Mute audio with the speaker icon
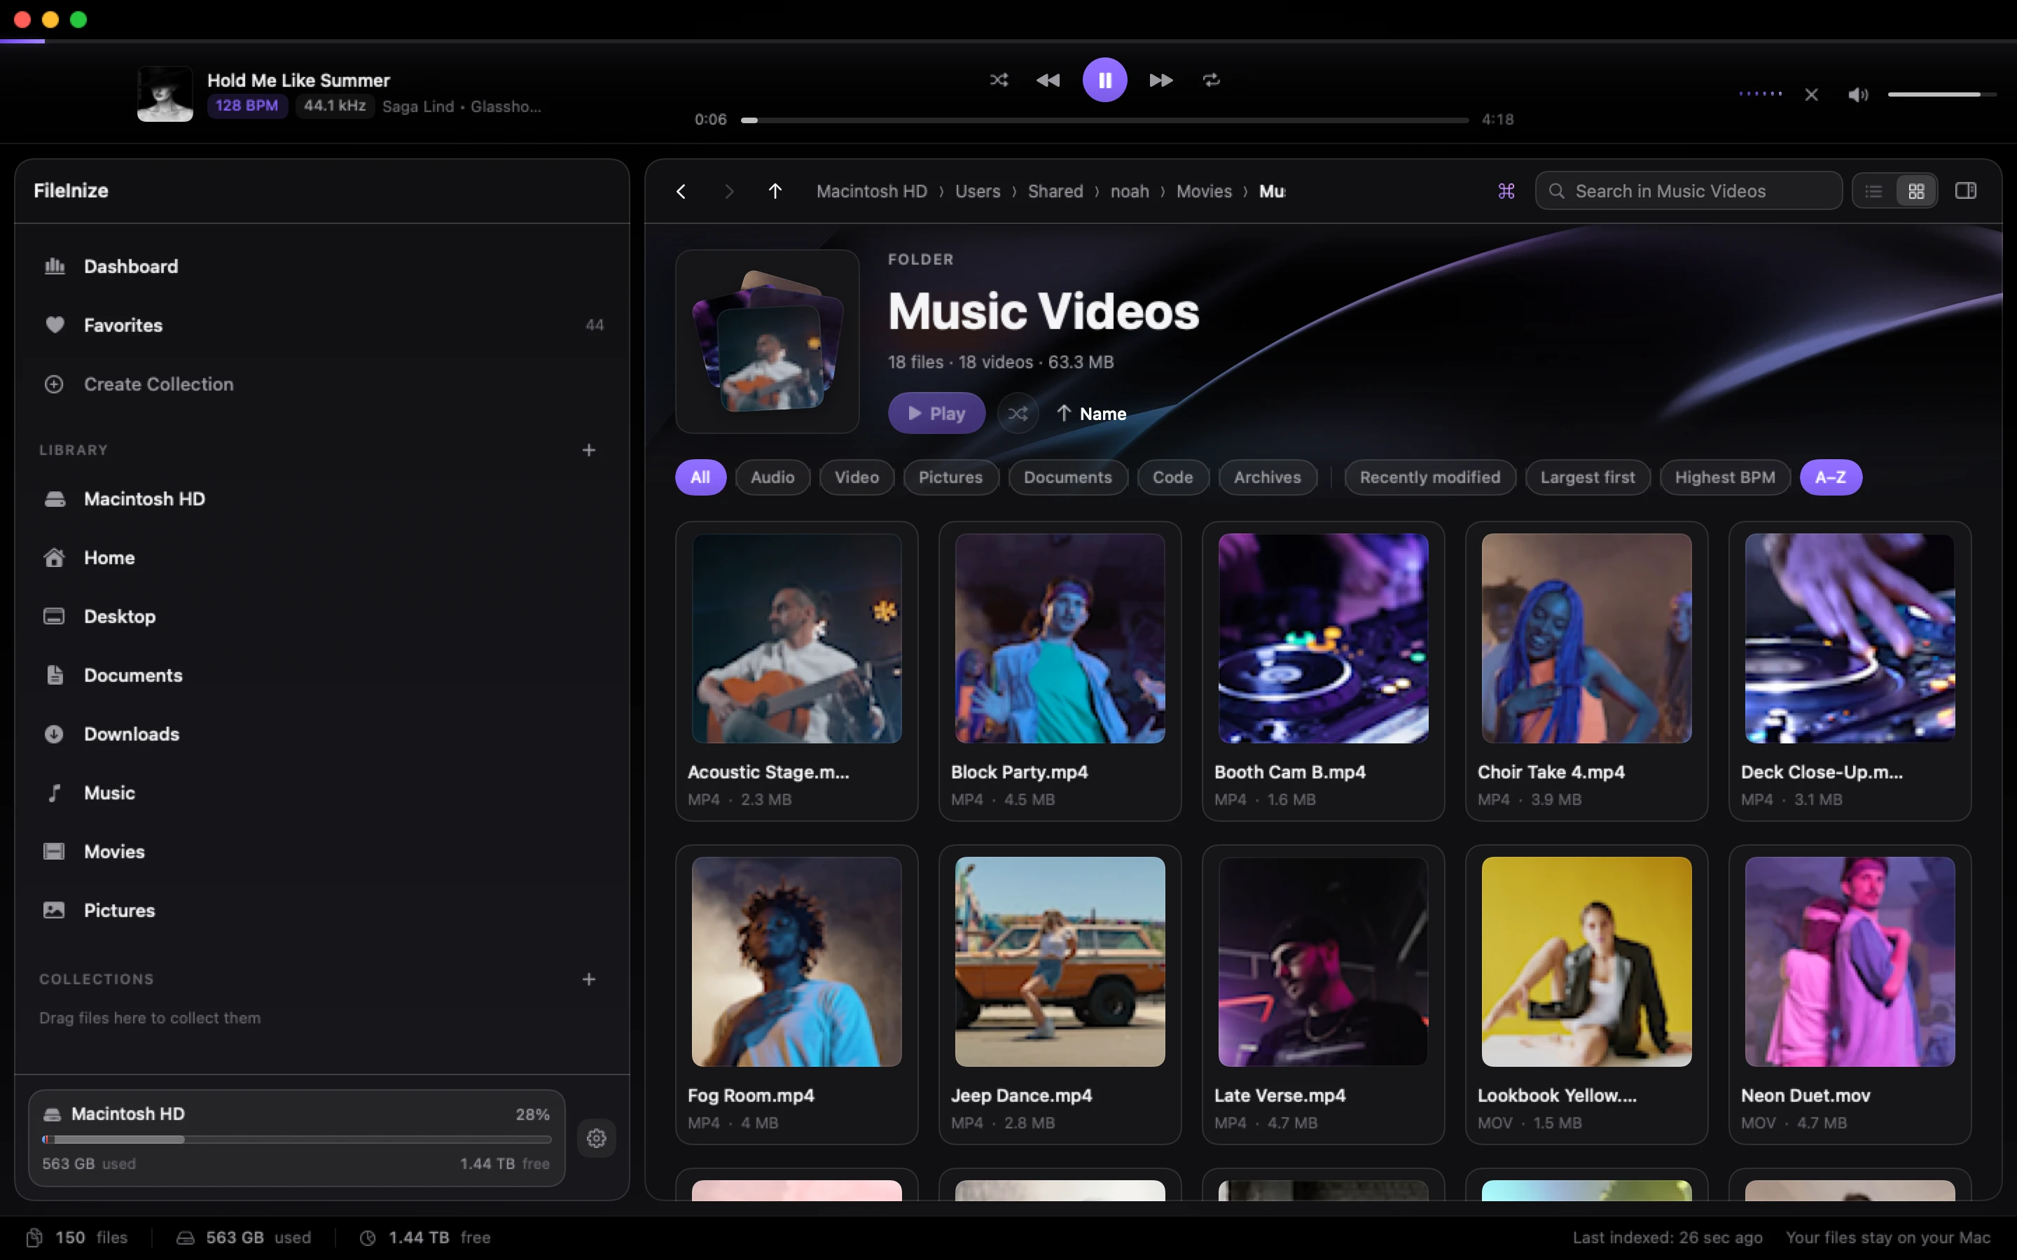This screenshot has width=2017, height=1260. (1858, 94)
